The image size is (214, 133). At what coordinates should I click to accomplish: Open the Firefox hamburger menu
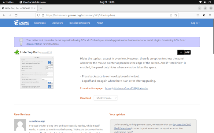210,15
